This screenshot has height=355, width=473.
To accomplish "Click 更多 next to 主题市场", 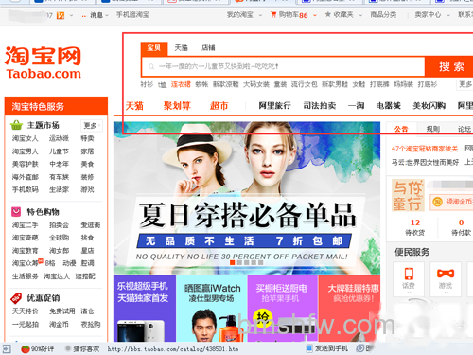I will pyautogui.click(x=92, y=125).
